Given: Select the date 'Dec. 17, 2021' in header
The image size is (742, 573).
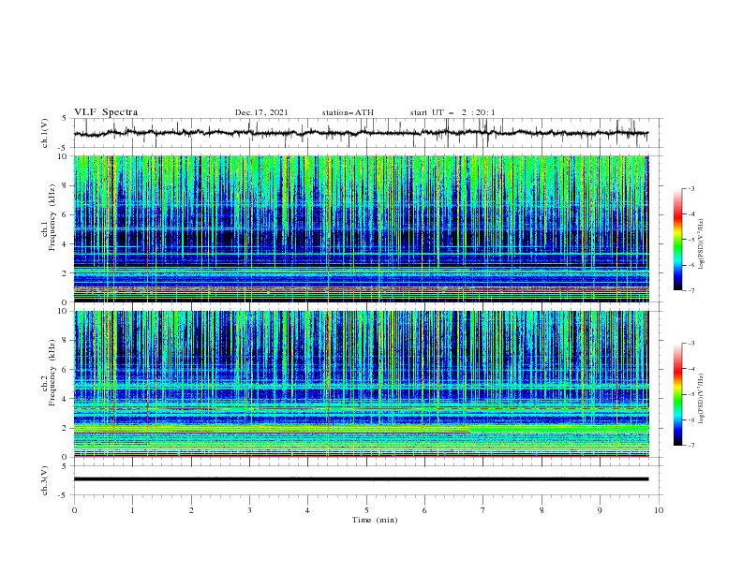Looking at the screenshot, I should 261,112.
